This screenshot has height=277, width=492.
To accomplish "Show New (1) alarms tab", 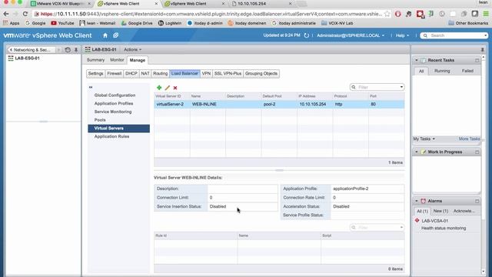I will pos(440,211).
